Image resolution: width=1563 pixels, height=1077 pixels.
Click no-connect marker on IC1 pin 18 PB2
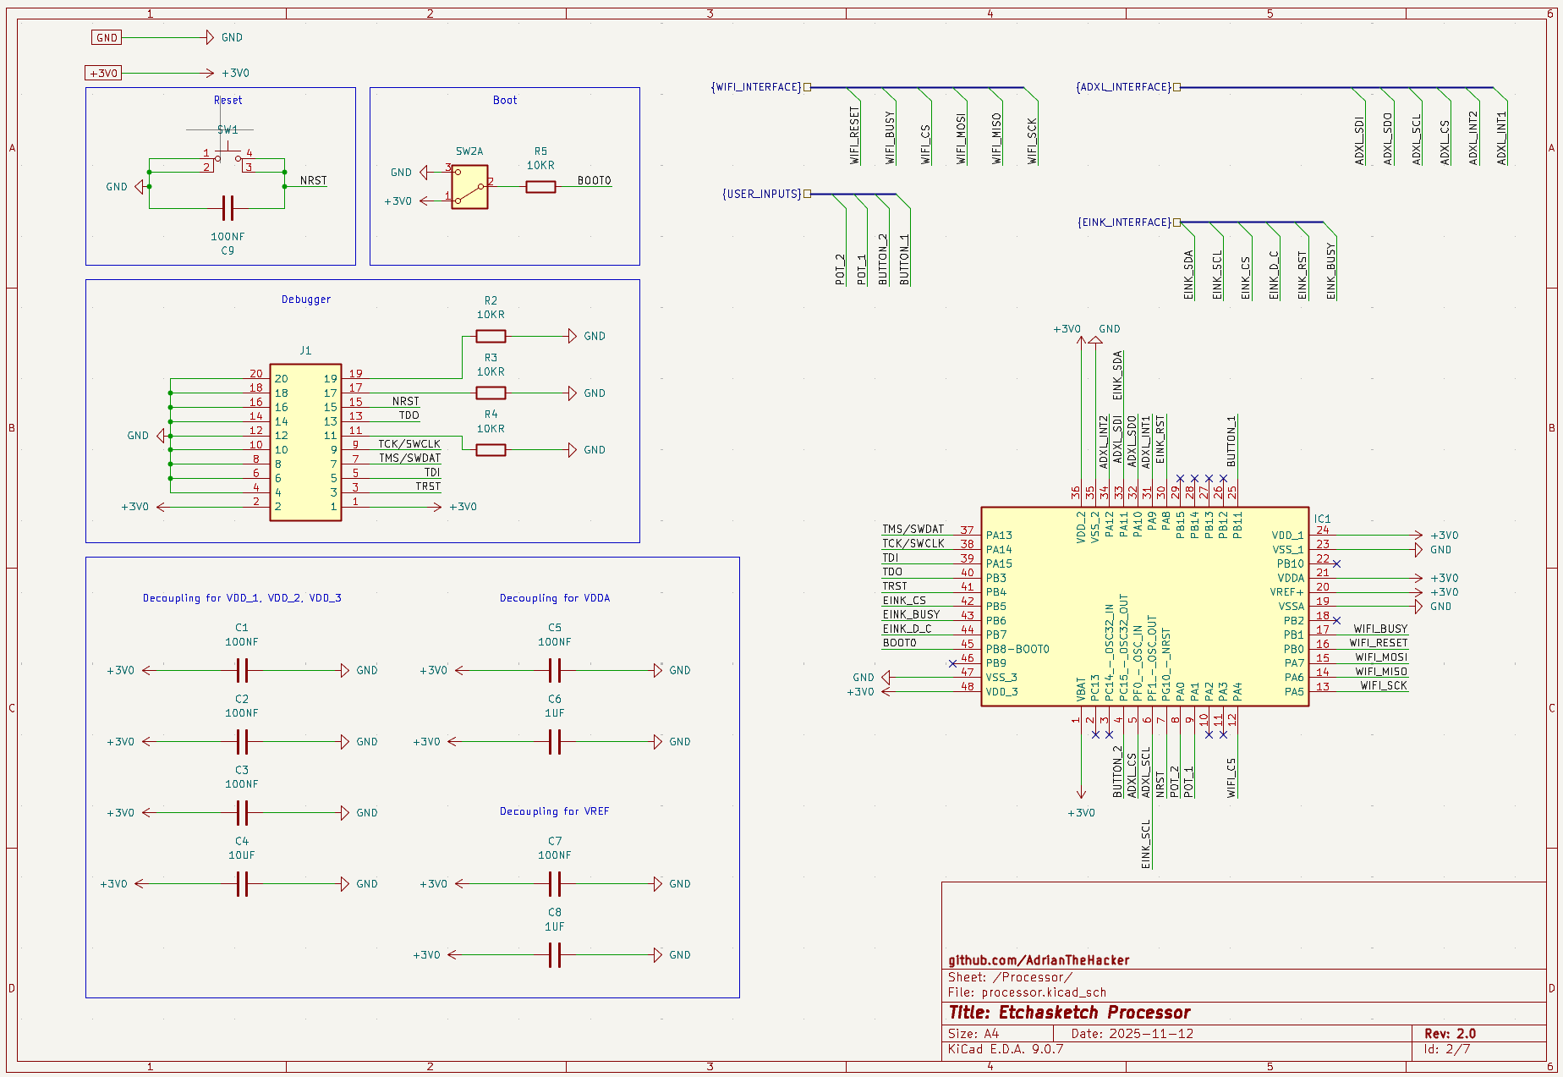coord(1336,620)
